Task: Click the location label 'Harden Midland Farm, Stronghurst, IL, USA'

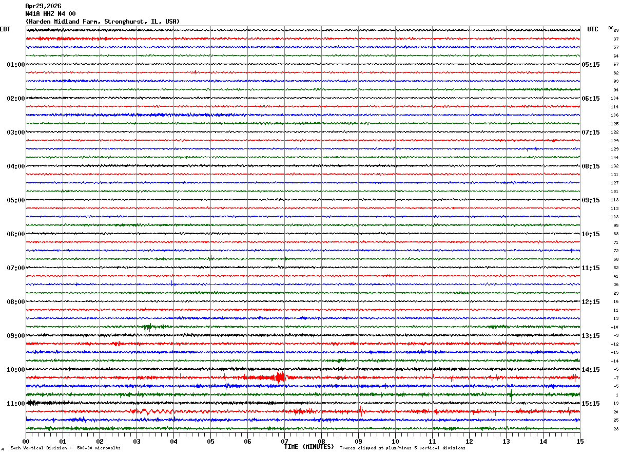Action: coord(103,22)
